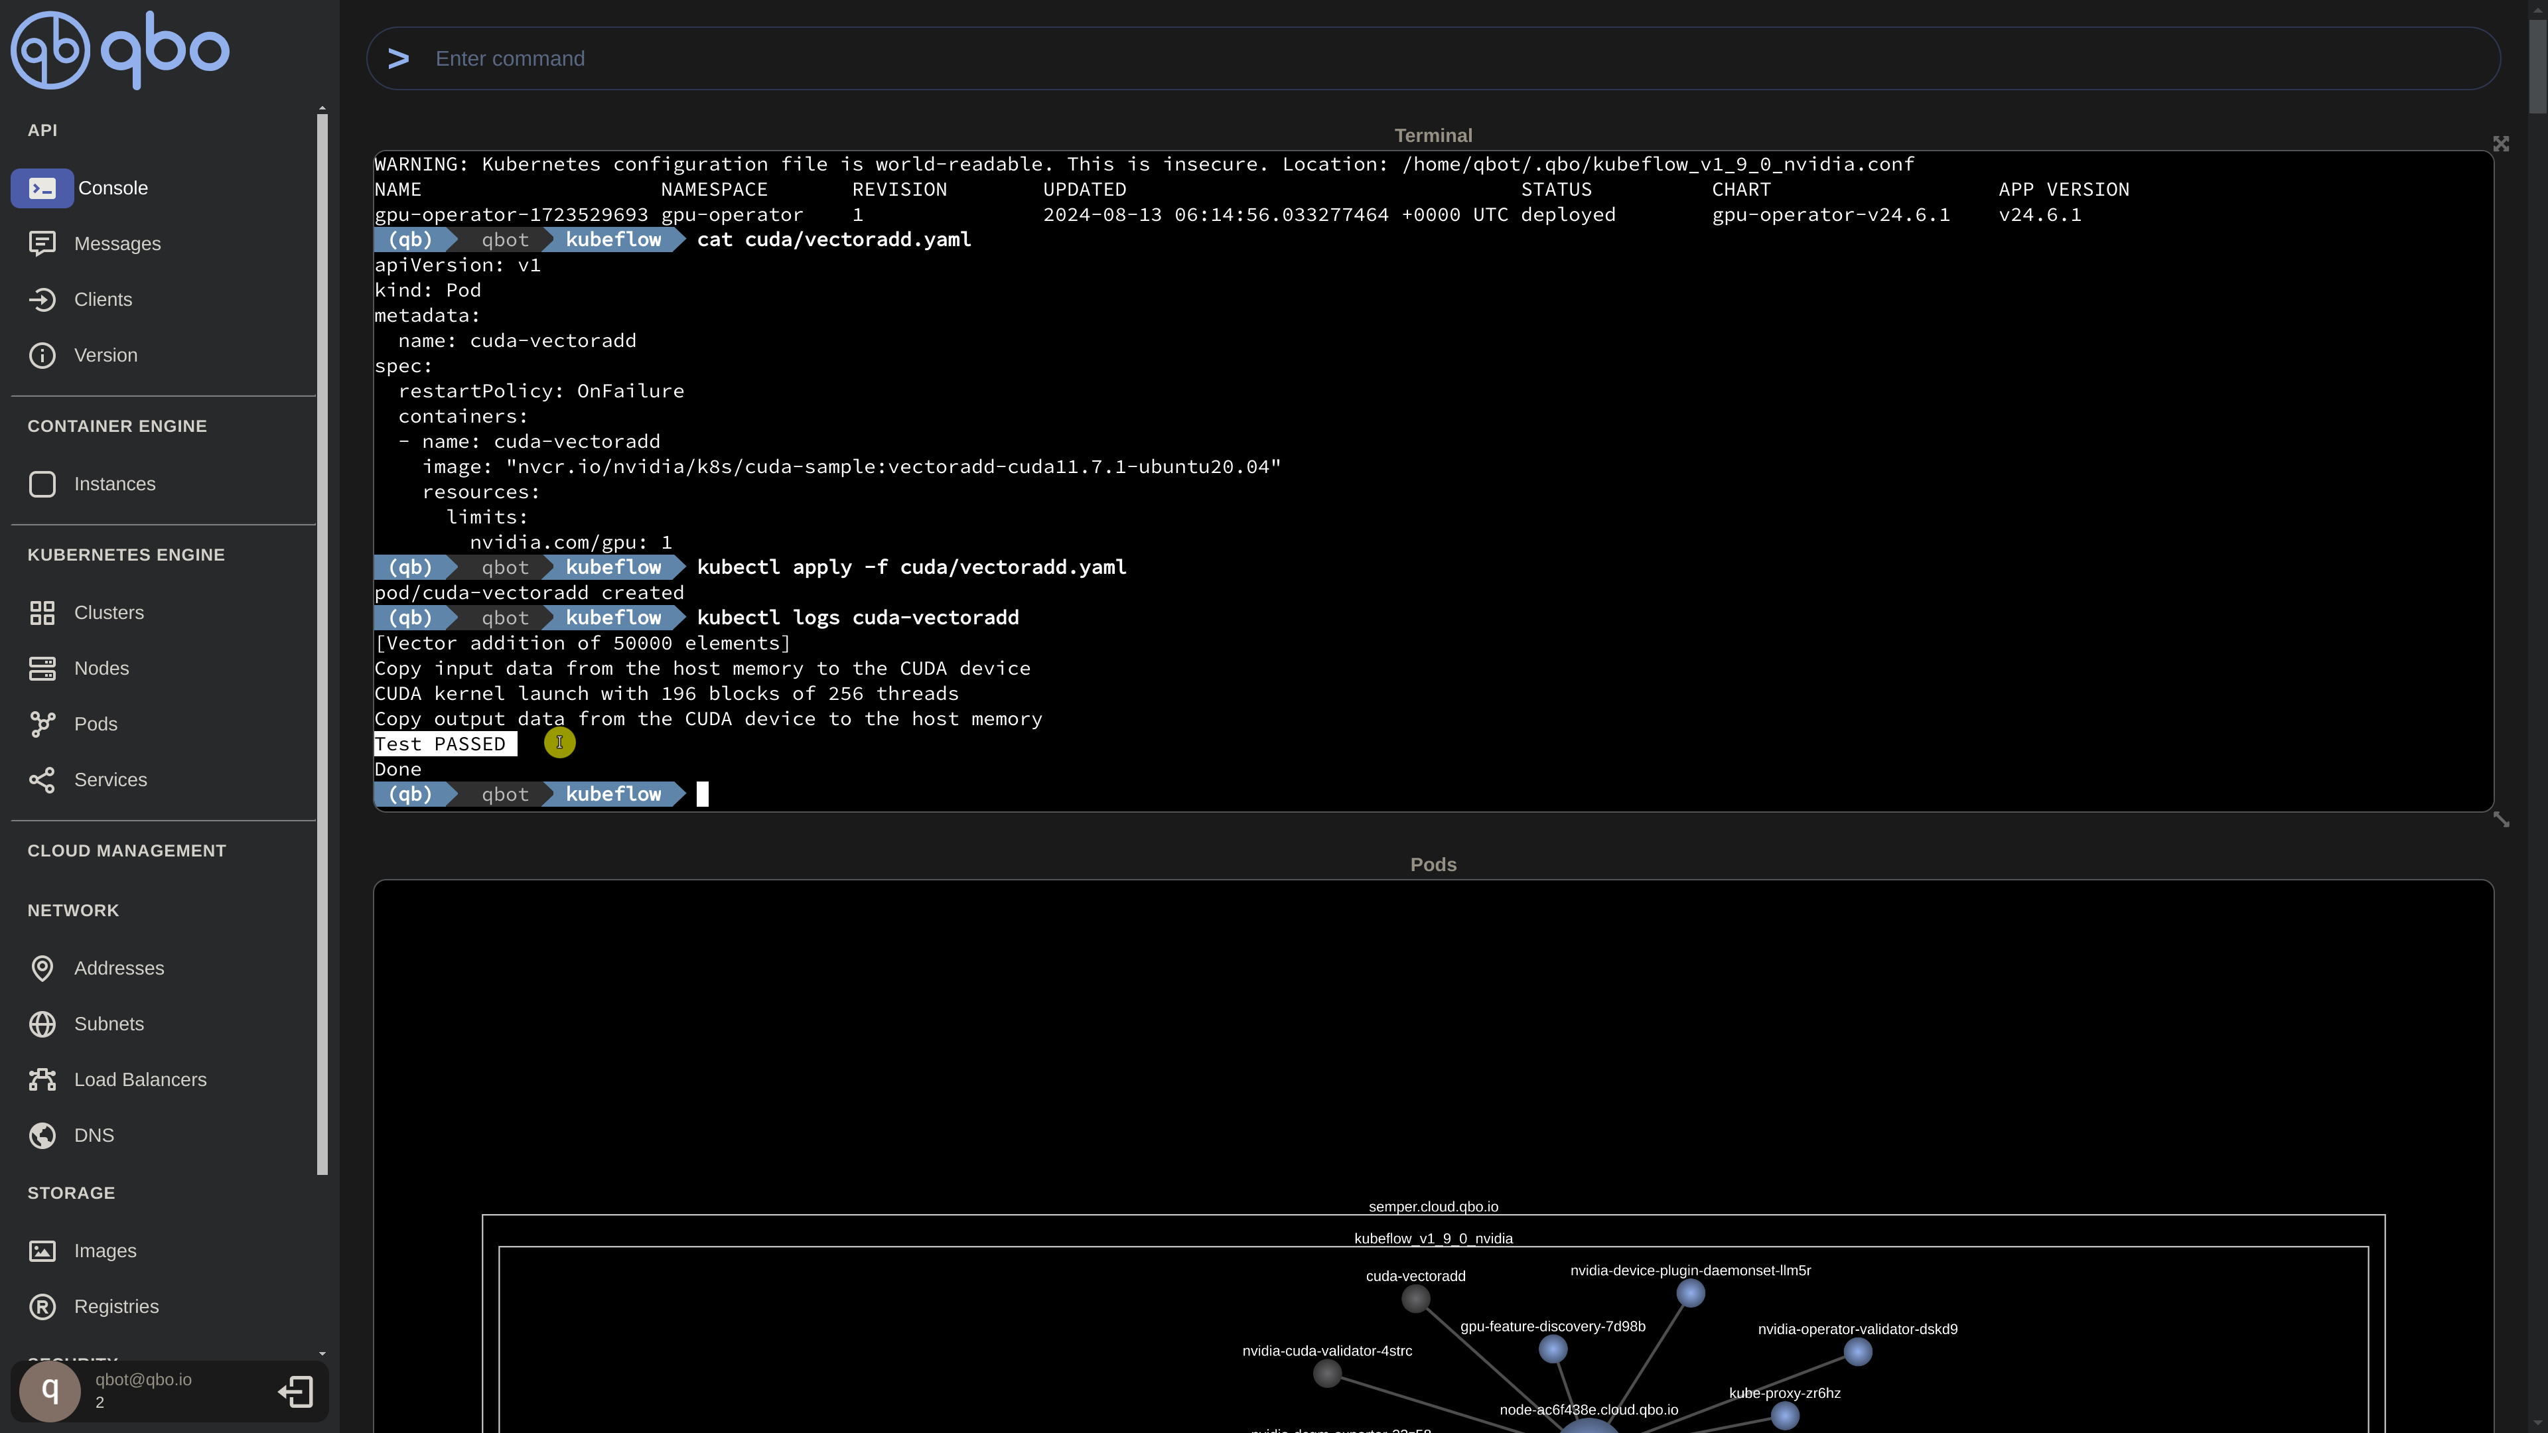Check the API Version

point(106,355)
